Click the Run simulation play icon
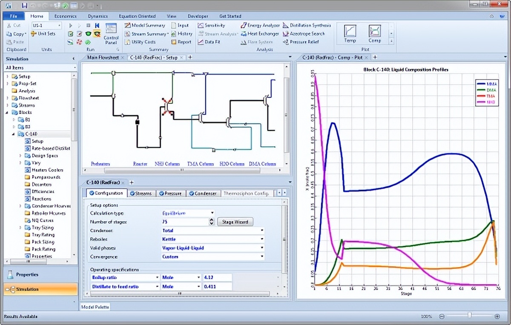This screenshot has width=511, height=325. (70, 26)
